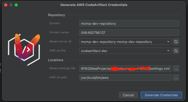The width and height of the screenshot is (188, 102).
Task: Click the gray minimize window button
Action: coord(11,5)
